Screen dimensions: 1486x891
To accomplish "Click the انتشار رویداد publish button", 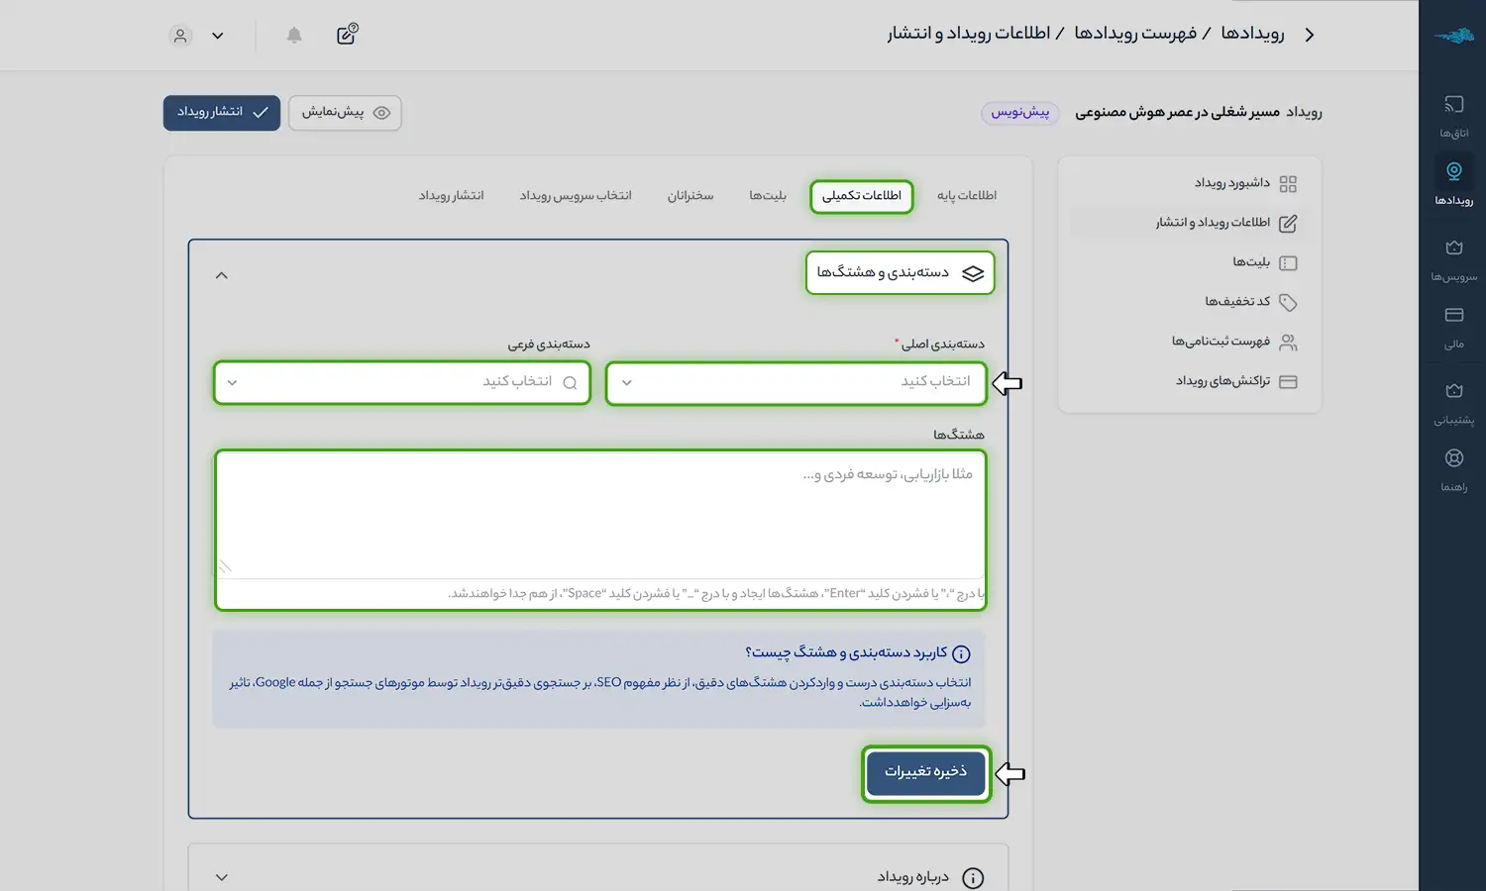I will [222, 113].
